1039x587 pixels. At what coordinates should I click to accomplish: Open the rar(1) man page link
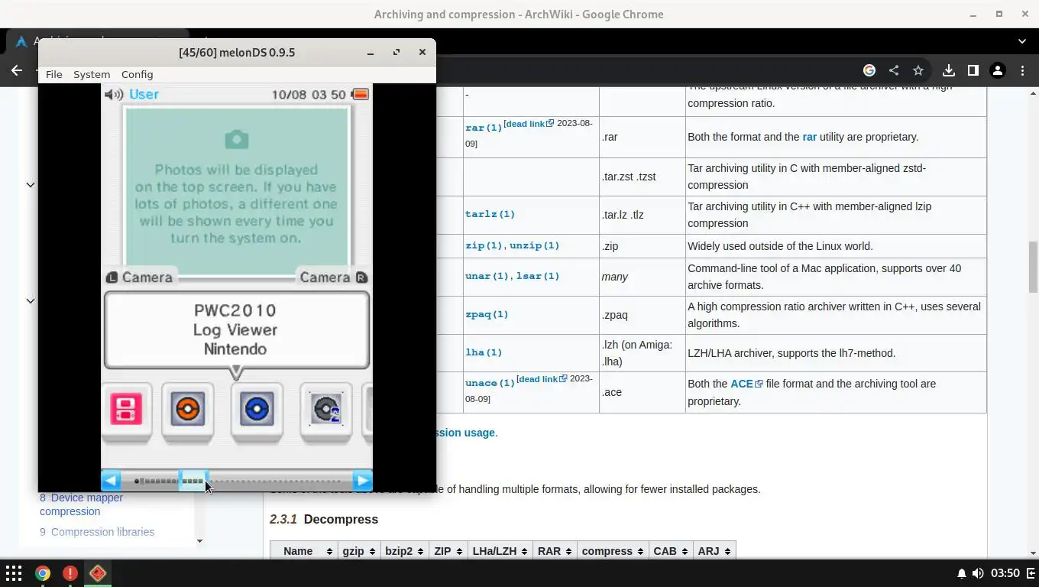click(x=484, y=128)
